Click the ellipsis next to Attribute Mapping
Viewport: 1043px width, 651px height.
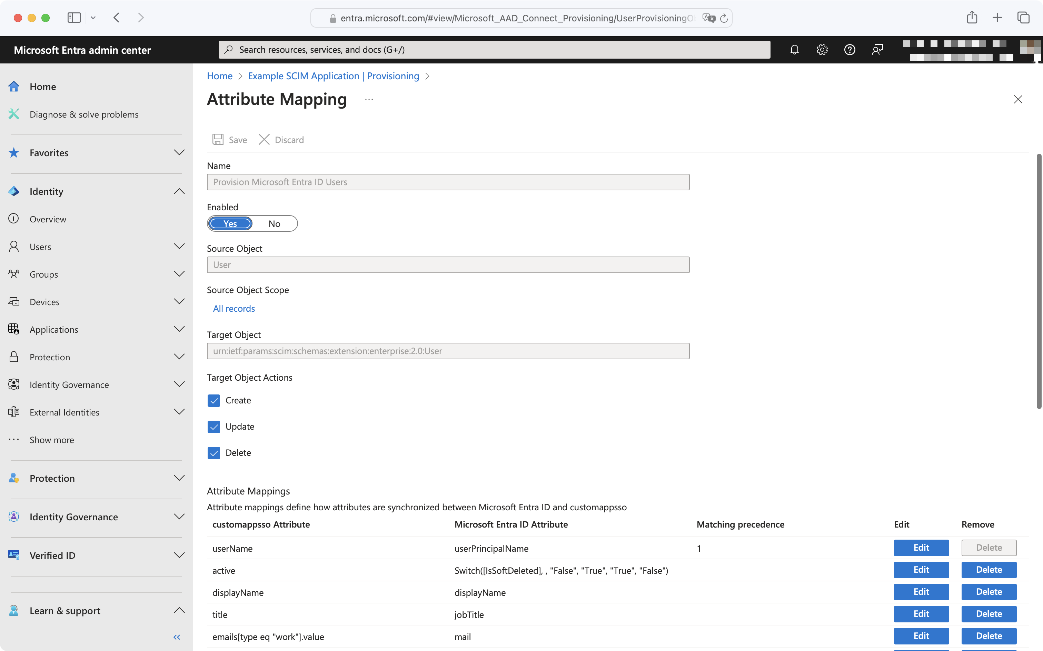pos(369,99)
